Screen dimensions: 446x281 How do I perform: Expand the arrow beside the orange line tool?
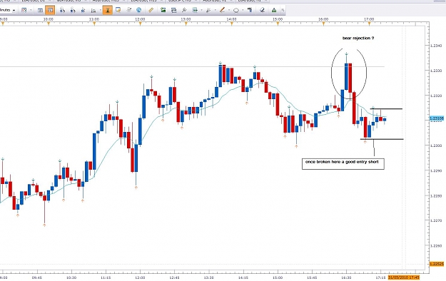[x=229, y=11]
